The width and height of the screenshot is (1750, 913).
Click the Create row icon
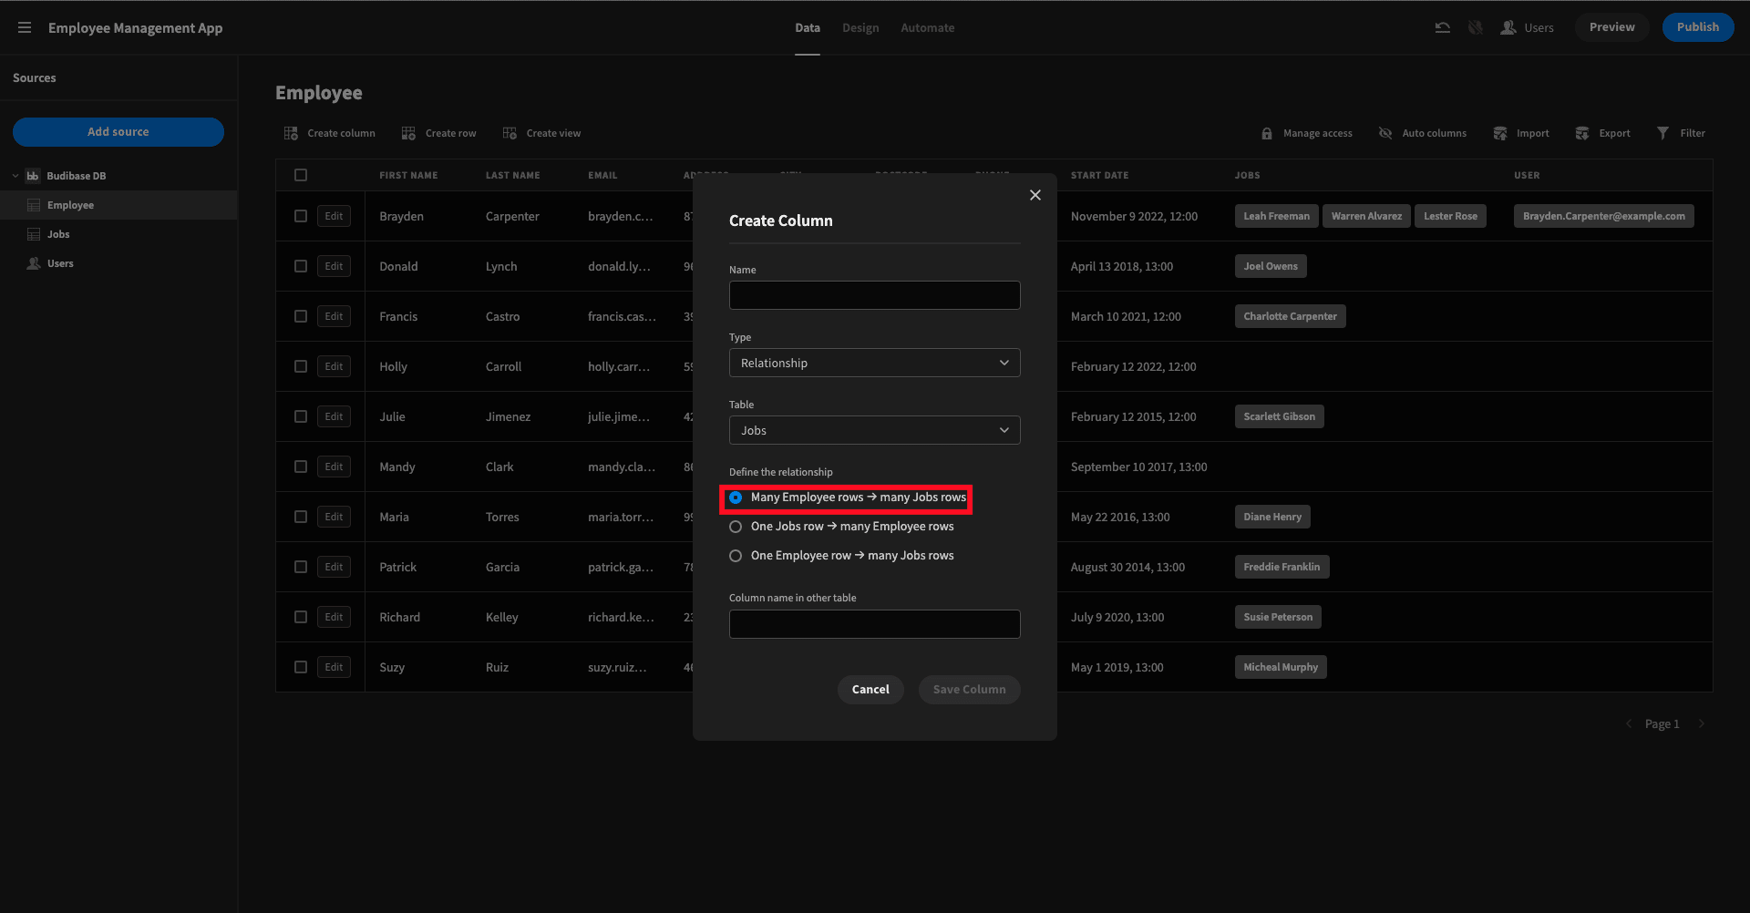[408, 133]
